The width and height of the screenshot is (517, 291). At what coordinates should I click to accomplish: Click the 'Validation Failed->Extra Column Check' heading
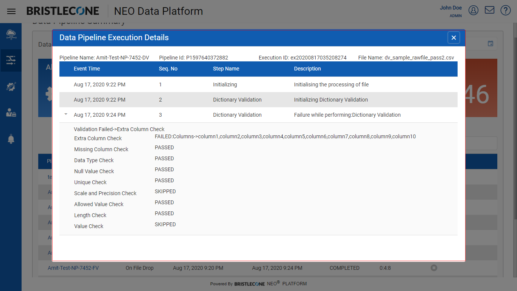(x=119, y=129)
